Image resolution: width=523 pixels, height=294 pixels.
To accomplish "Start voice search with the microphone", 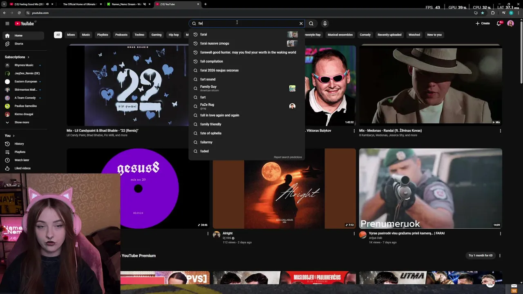I will (325, 23).
